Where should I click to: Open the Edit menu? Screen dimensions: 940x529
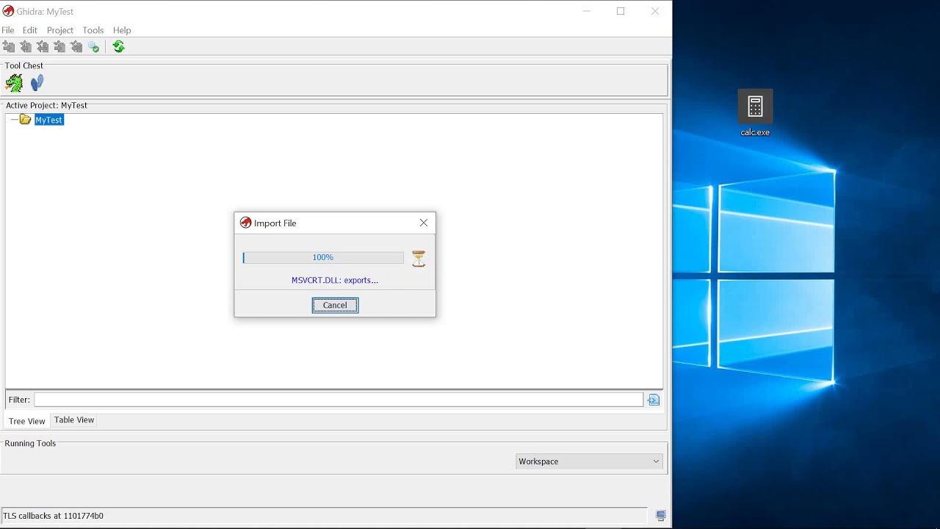click(x=30, y=30)
